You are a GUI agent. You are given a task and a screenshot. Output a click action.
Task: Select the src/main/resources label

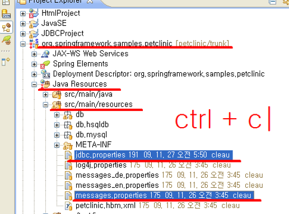click(x=99, y=104)
